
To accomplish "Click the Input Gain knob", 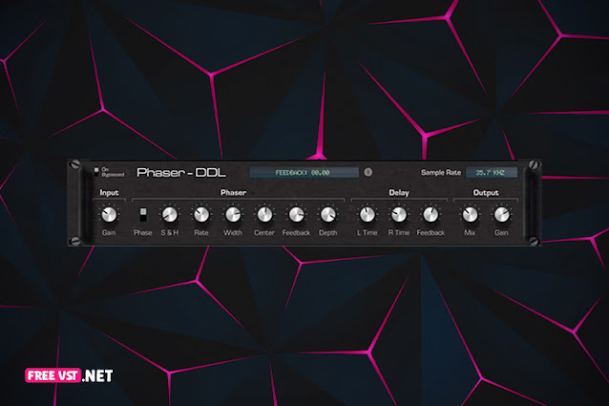I will click(x=109, y=214).
